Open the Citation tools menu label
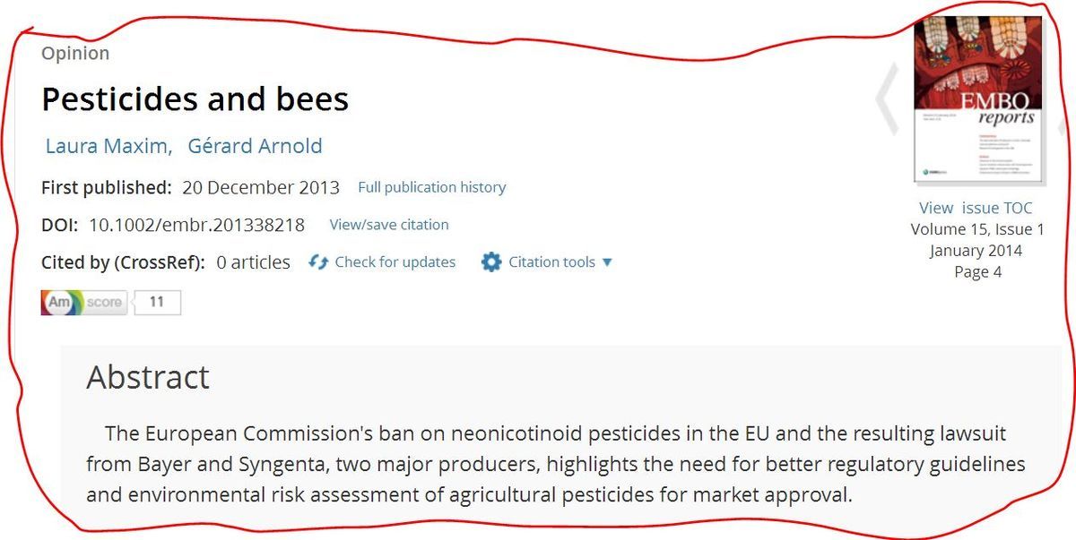The width and height of the screenshot is (1076, 540). pos(551,262)
